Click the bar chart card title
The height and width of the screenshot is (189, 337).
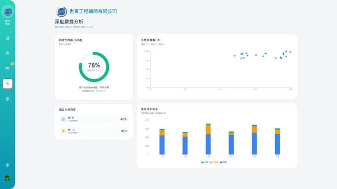pyautogui.click(x=149, y=109)
